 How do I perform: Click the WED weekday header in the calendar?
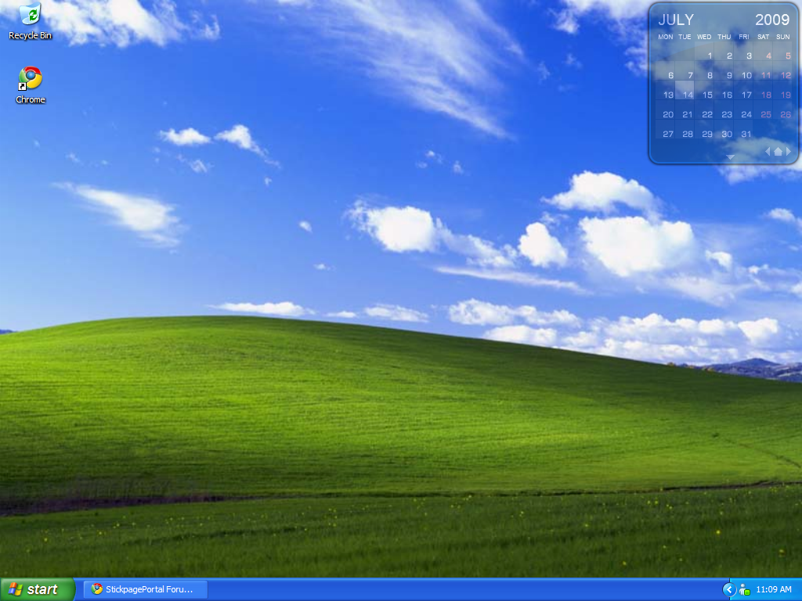pos(704,37)
